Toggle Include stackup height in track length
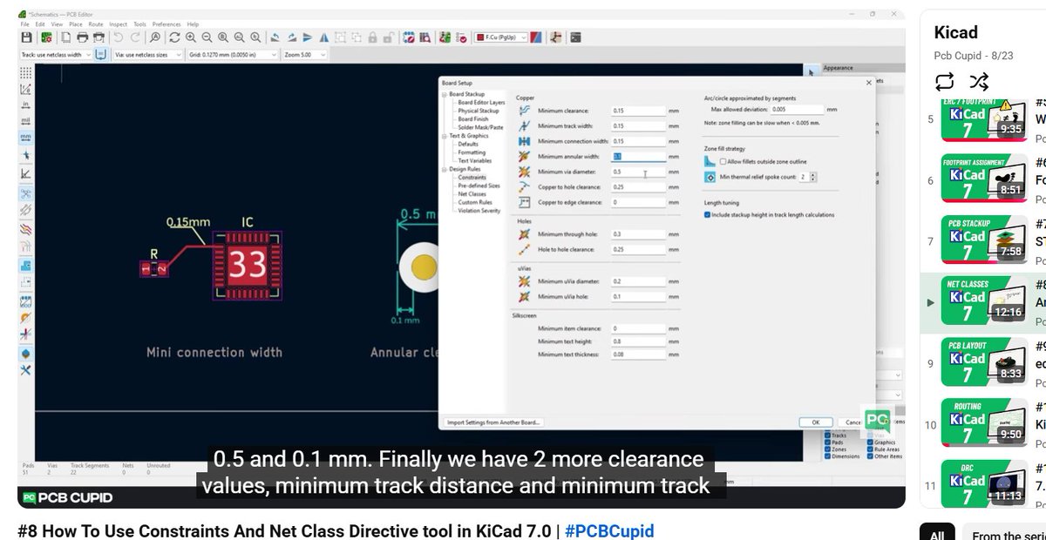Image resolution: width=1046 pixels, height=540 pixels. pyautogui.click(x=708, y=214)
